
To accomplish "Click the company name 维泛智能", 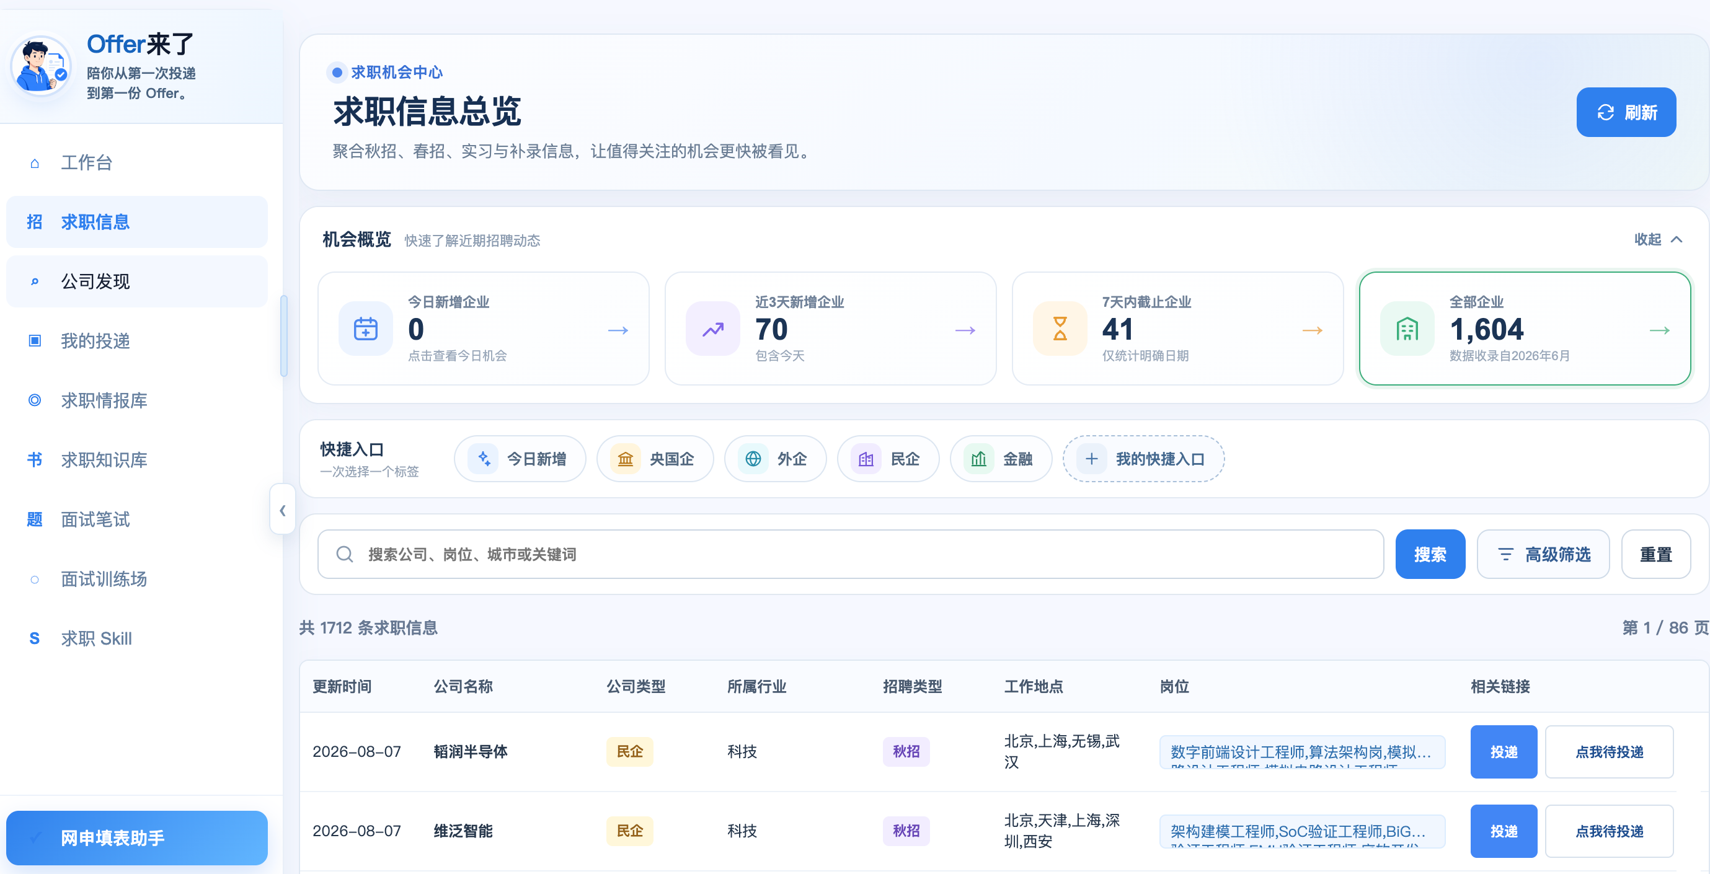I will [x=463, y=831].
